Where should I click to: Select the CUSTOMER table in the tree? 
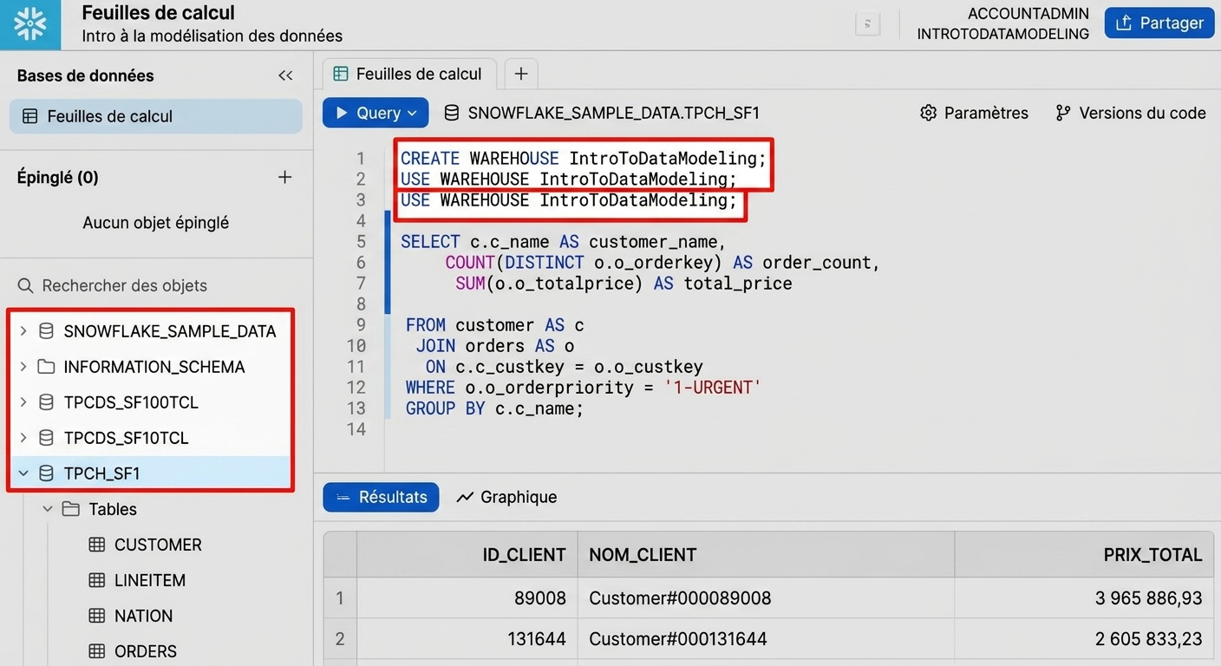point(158,545)
